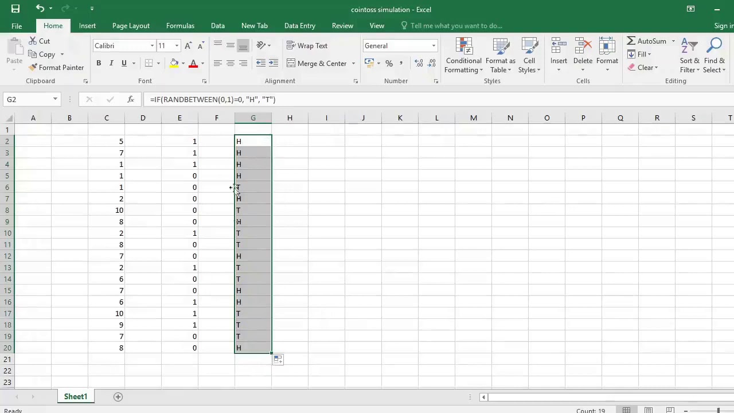The width and height of the screenshot is (734, 413).
Task: Click Insert Function fx icon
Action: tap(131, 99)
